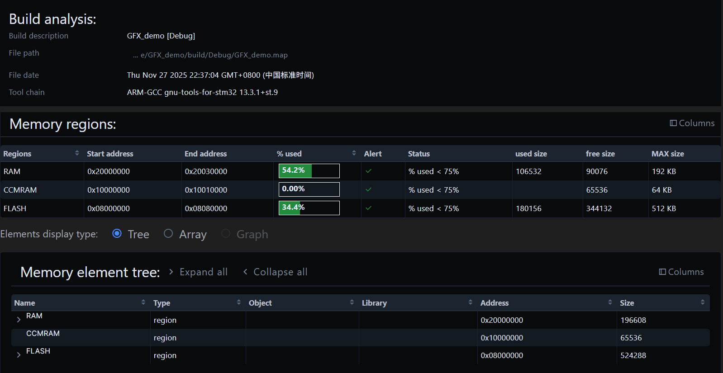Open Columns selector for Memory element tree
The image size is (723, 373).
click(681, 272)
